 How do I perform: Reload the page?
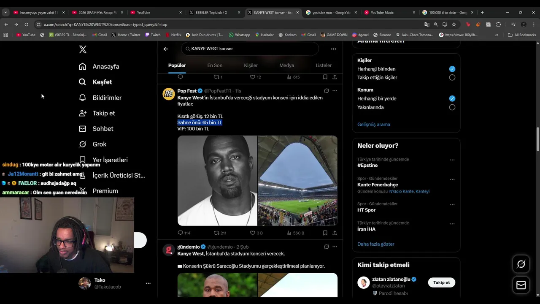click(x=26, y=24)
